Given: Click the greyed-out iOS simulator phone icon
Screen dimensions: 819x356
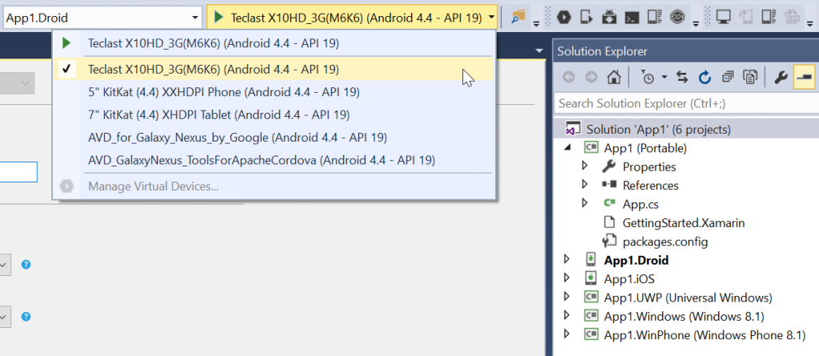Looking at the screenshot, I should (x=745, y=18).
